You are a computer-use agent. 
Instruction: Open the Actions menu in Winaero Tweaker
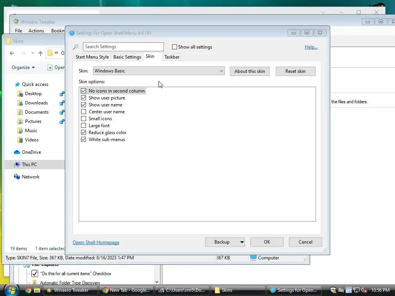pos(36,31)
